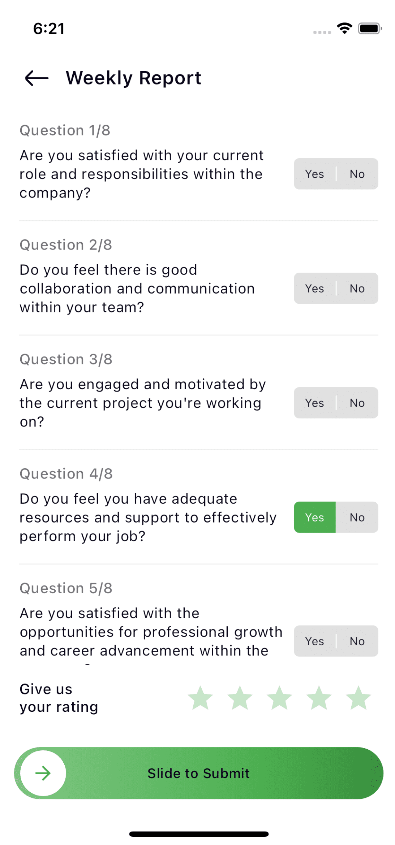Select the first rating star
The width and height of the screenshot is (395, 845).
click(200, 698)
